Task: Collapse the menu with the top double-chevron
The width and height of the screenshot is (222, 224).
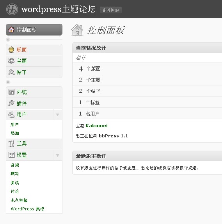Action: 8,39
